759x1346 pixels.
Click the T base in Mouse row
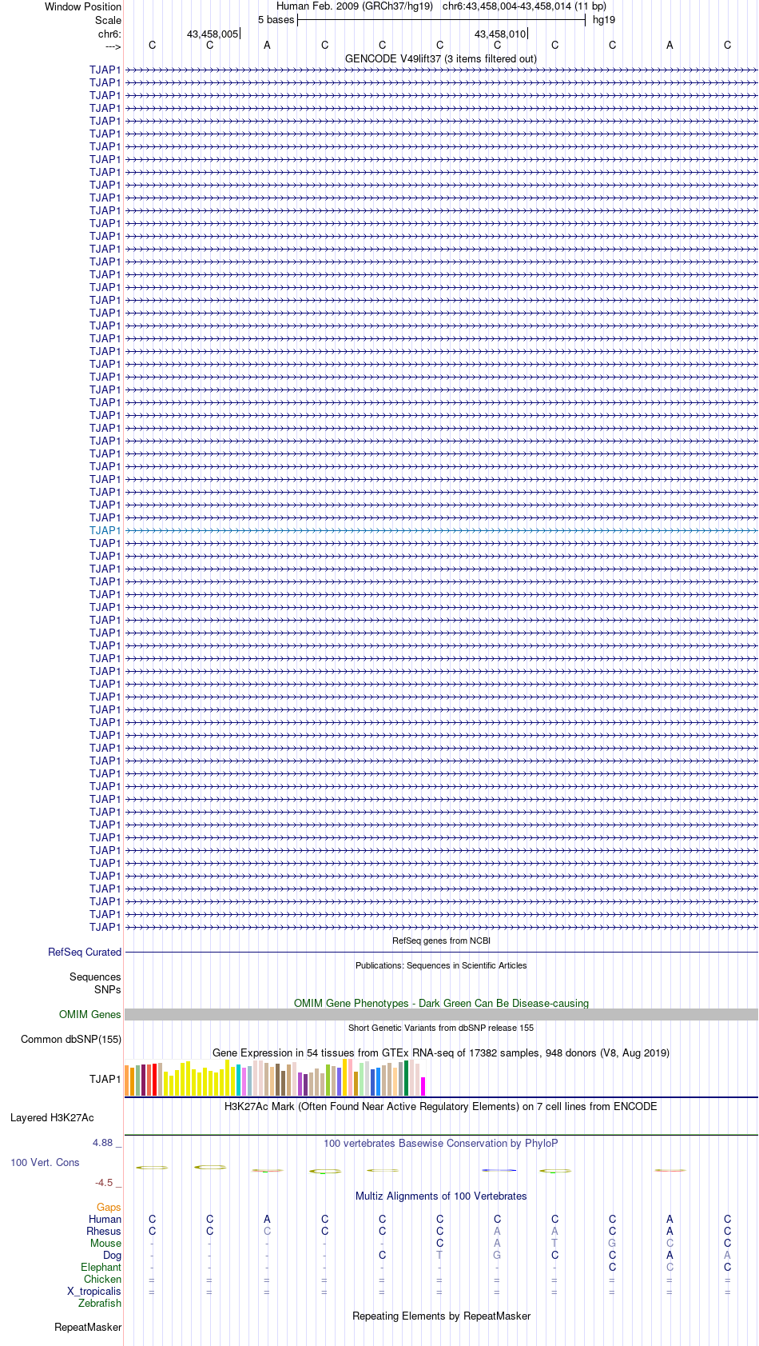pos(555,1244)
